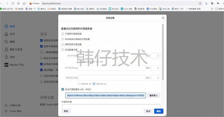Open the 百度一下 bookmark

click(30, 9)
